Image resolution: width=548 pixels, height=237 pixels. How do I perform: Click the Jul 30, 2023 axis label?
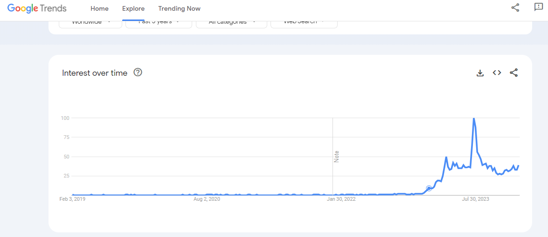475,199
